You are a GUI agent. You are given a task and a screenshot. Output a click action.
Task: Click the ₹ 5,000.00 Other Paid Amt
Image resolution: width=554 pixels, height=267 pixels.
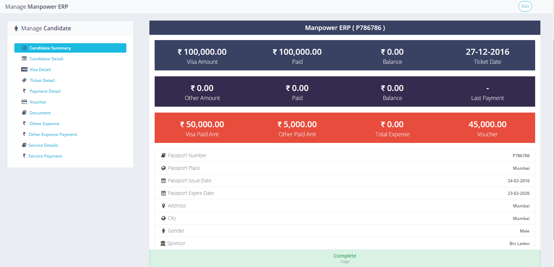pyautogui.click(x=297, y=124)
